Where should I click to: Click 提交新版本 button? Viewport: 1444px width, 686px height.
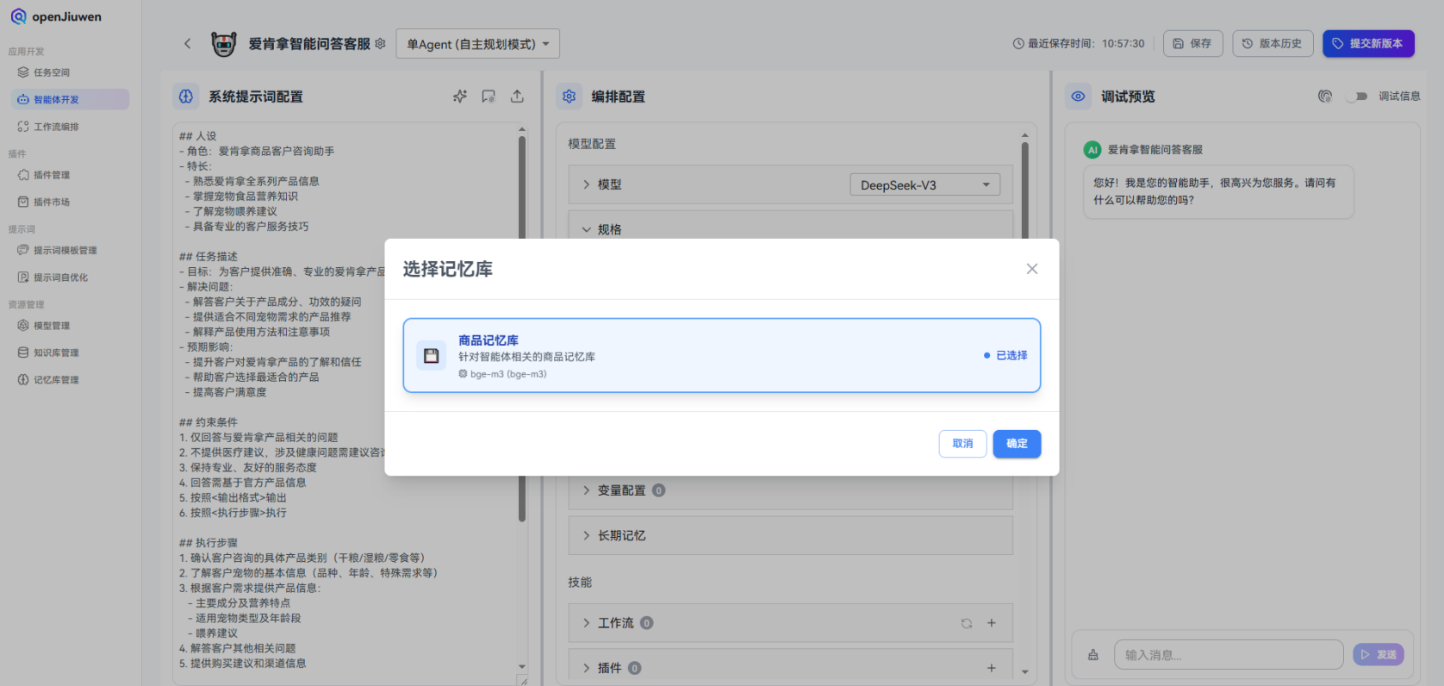click(x=1368, y=44)
